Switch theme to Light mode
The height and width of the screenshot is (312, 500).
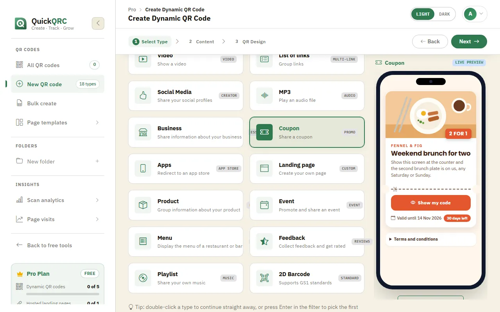click(x=423, y=14)
